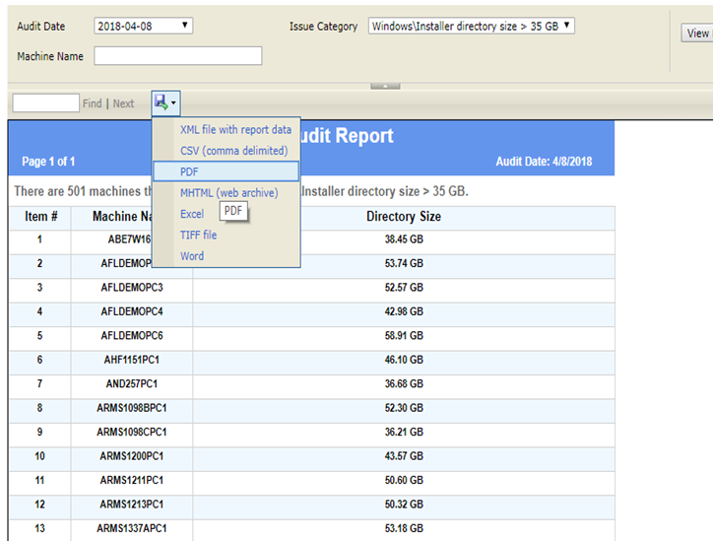
Task: Click the 53.74 GB directory size
Action: pos(404,263)
